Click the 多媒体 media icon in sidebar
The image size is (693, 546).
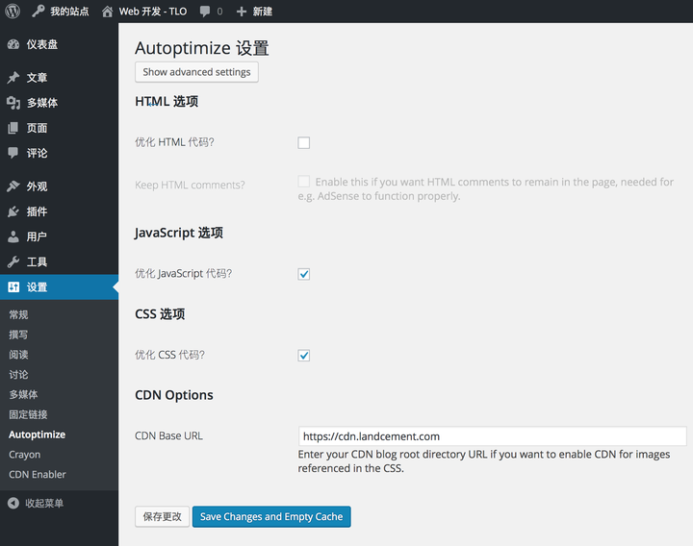(x=13, y=103)
